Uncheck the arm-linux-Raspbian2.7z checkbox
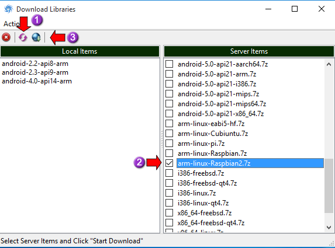The height and width of the screenshot is (248, 335). (x=169, y=163)
